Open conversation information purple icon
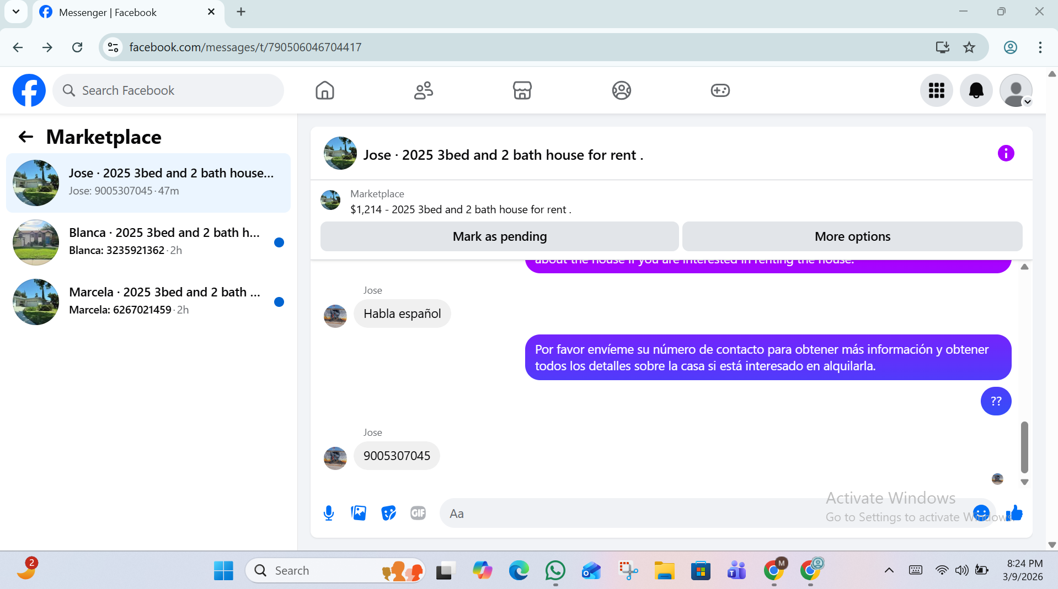The width and height of the screenshot is (1058, 589). pos(1006,153)
